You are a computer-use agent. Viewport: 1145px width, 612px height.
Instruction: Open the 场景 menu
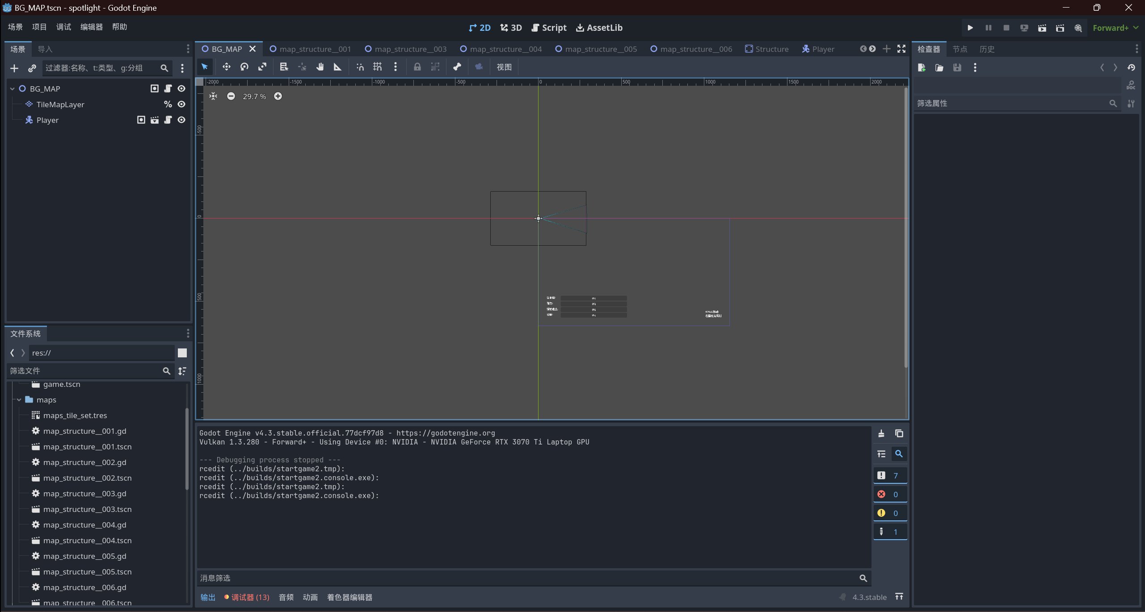pos(15,27)
